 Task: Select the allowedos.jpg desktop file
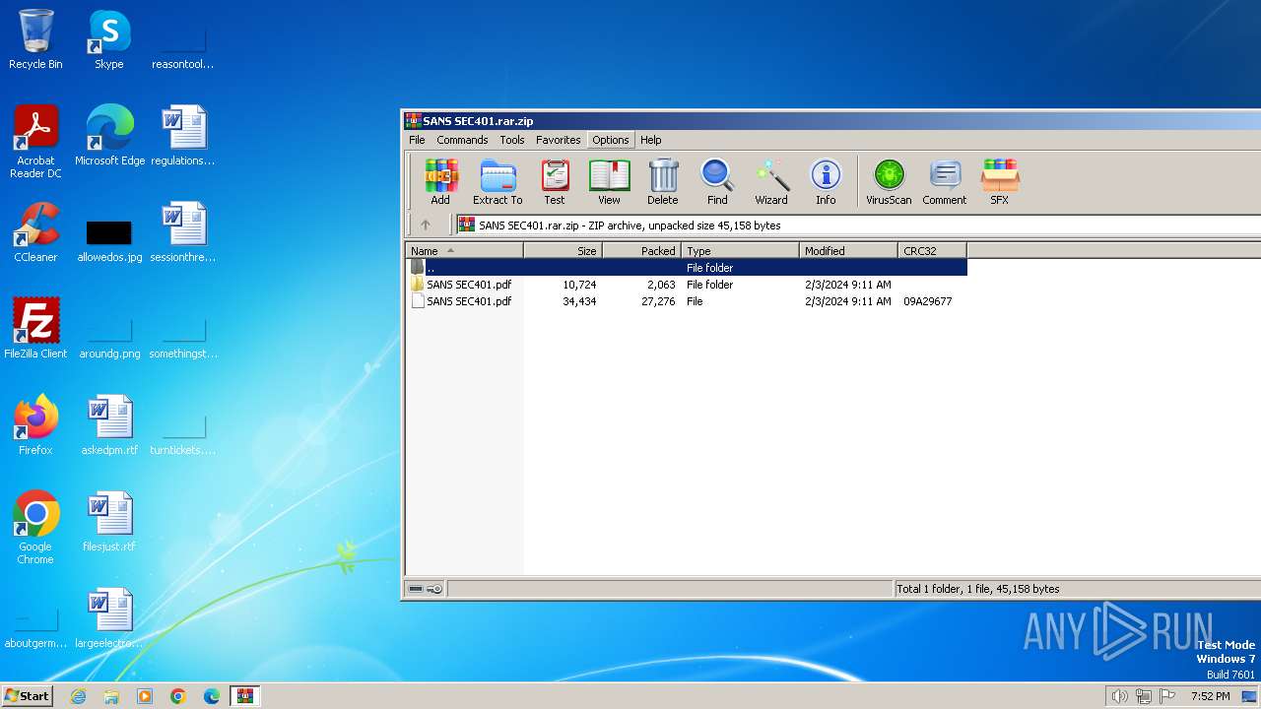(x=109, y=239)
